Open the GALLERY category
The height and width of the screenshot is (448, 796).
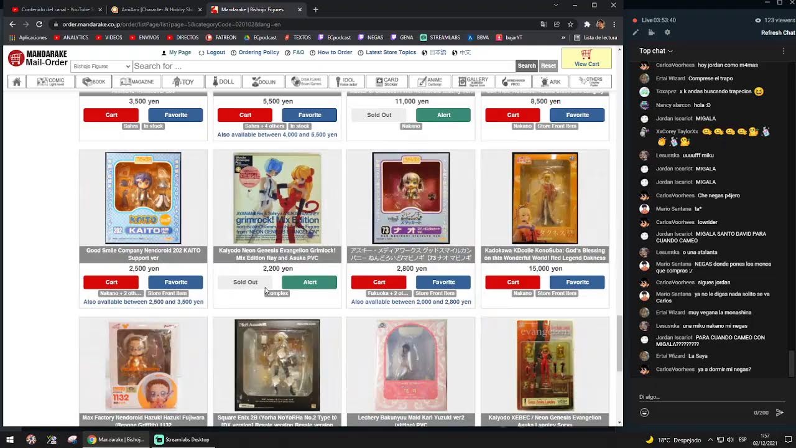[473, 82]
